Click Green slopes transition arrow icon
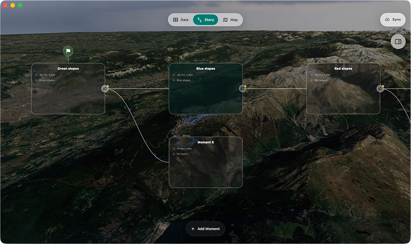The width and height of the screenshot is (411, 244). (x=105, y=89)
